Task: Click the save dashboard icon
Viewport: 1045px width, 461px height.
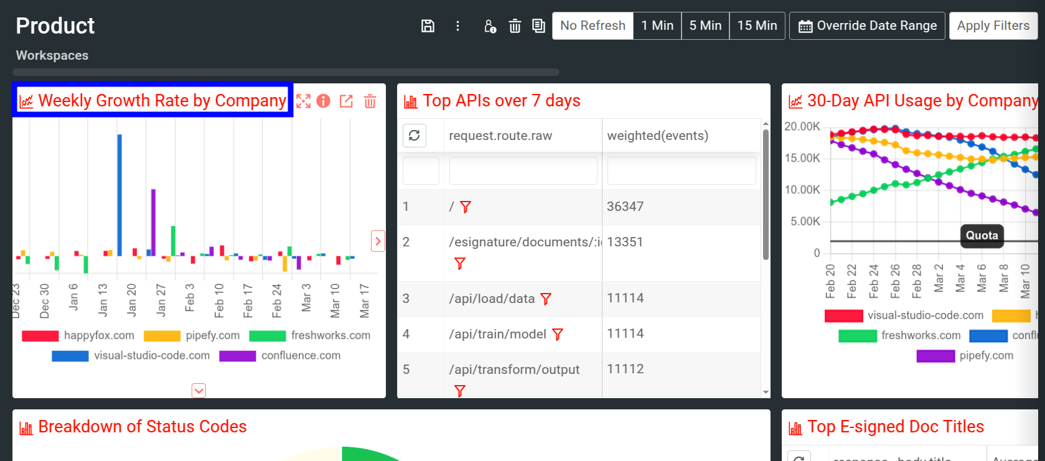Action: pos(428,26)
